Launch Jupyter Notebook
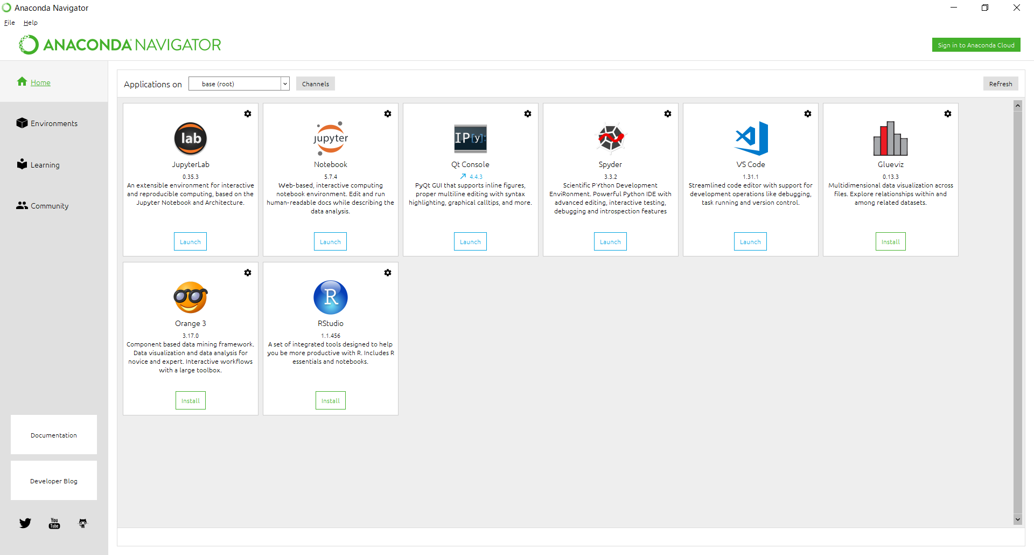The image size is (1034, 555). [x=330, y=241]
